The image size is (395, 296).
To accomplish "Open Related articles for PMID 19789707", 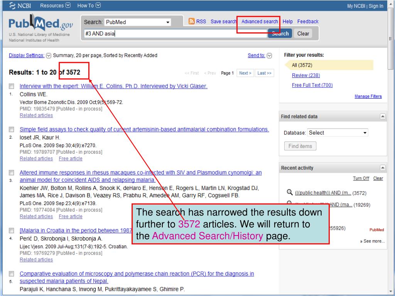I will coord(36,159).
